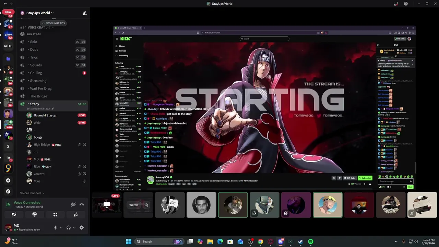The image size is (439, 247).
Task: Jump to the New Unreads banner
Action: click(x=53, y=23)
